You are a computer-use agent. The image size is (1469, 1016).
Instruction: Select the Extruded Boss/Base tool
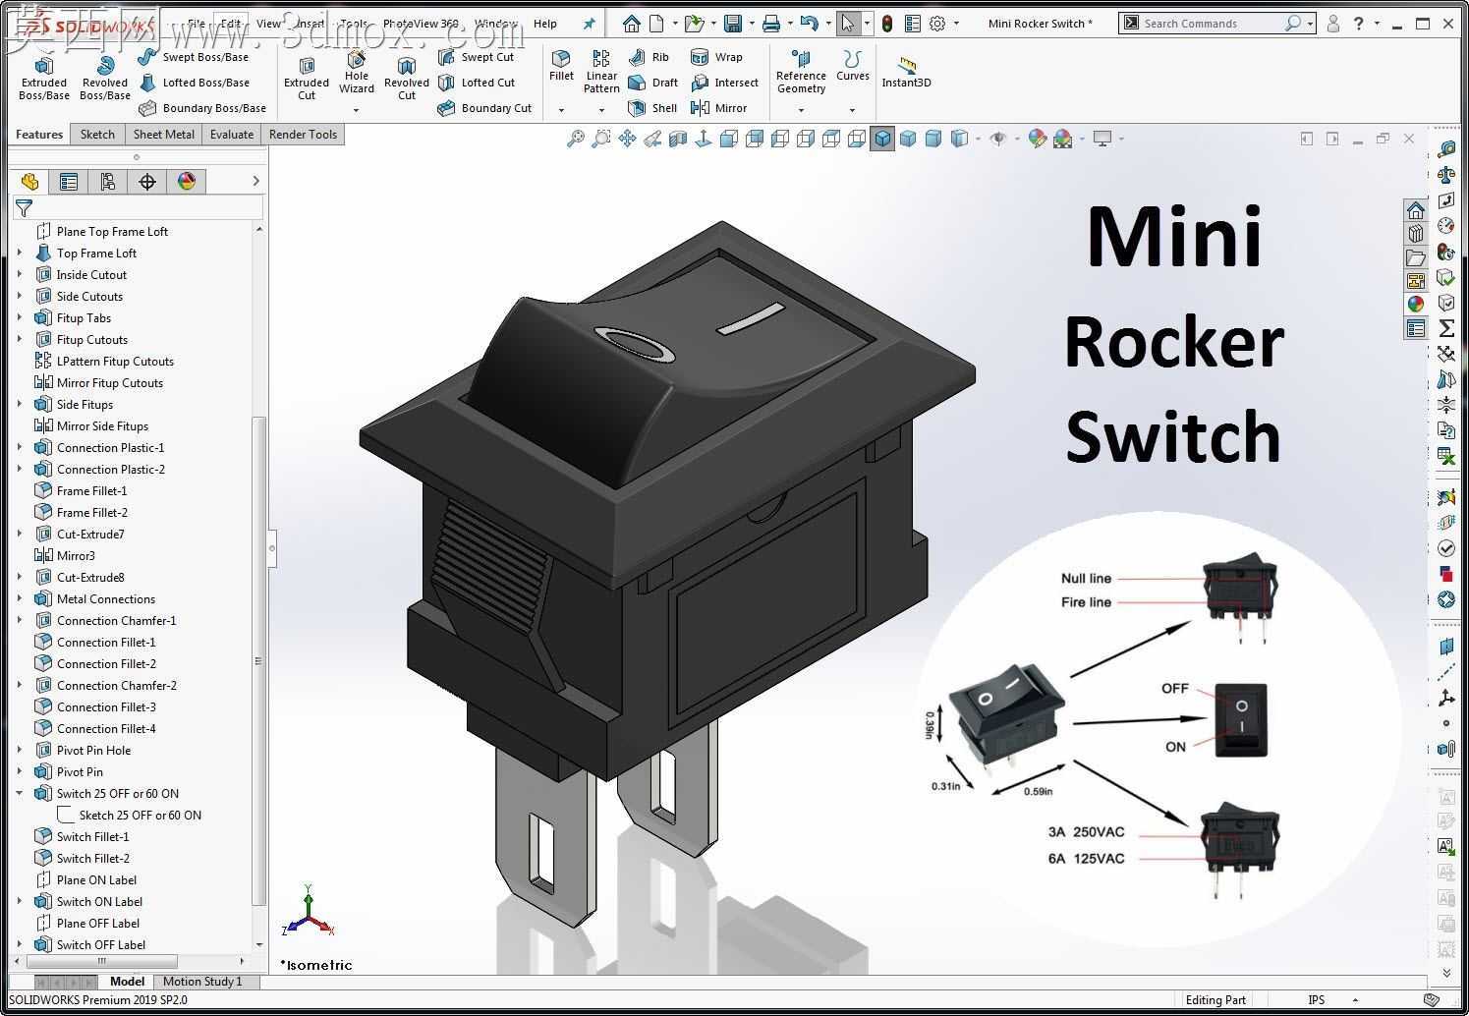tap(44, 78)
